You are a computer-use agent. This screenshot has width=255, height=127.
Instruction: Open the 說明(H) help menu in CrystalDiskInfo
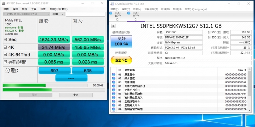coord(177,9)
